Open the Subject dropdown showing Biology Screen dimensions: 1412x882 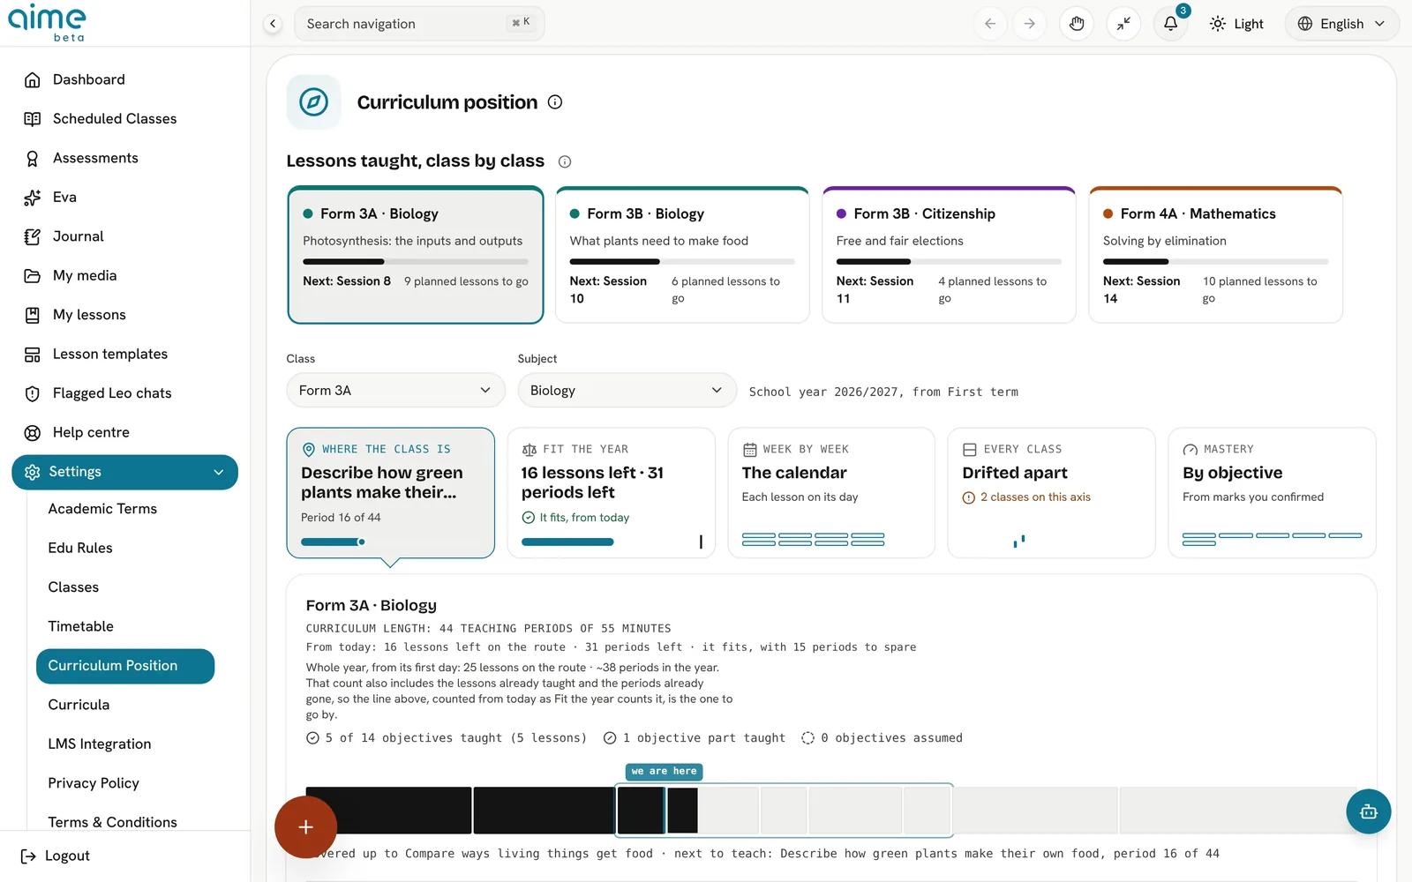pos(627,390)
